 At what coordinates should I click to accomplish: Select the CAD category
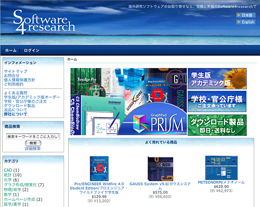pyautogui.click(x=8, y=170)
